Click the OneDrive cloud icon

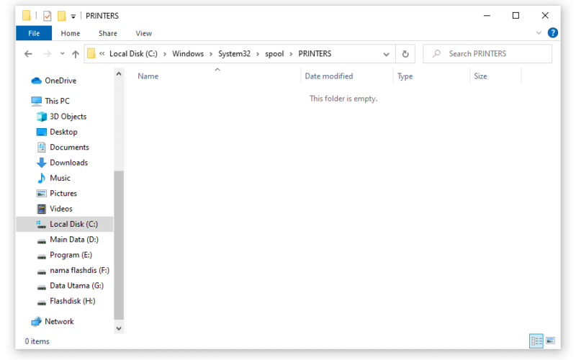click(36, 81)
